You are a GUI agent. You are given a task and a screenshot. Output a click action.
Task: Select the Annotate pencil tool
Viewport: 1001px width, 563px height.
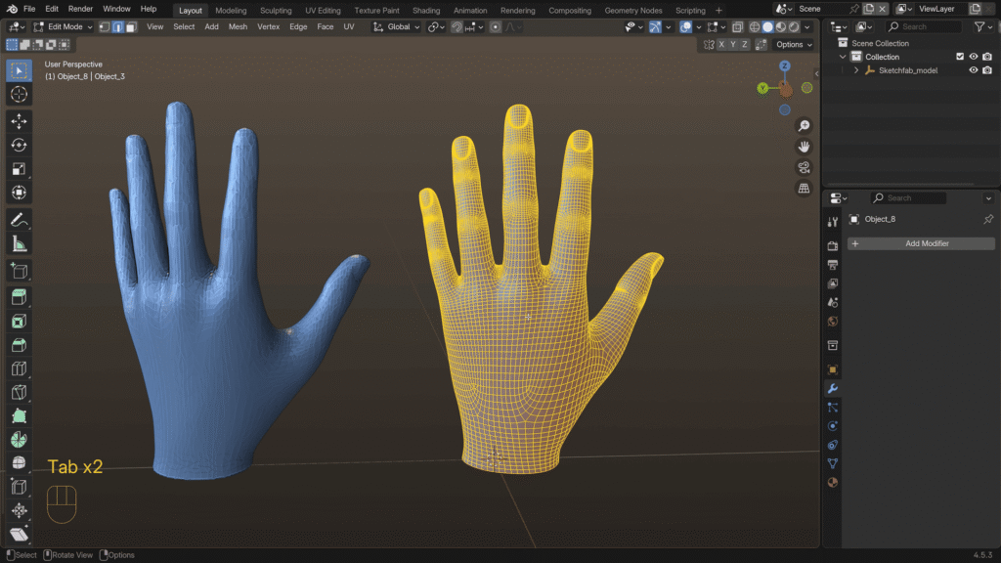(19, 220)
